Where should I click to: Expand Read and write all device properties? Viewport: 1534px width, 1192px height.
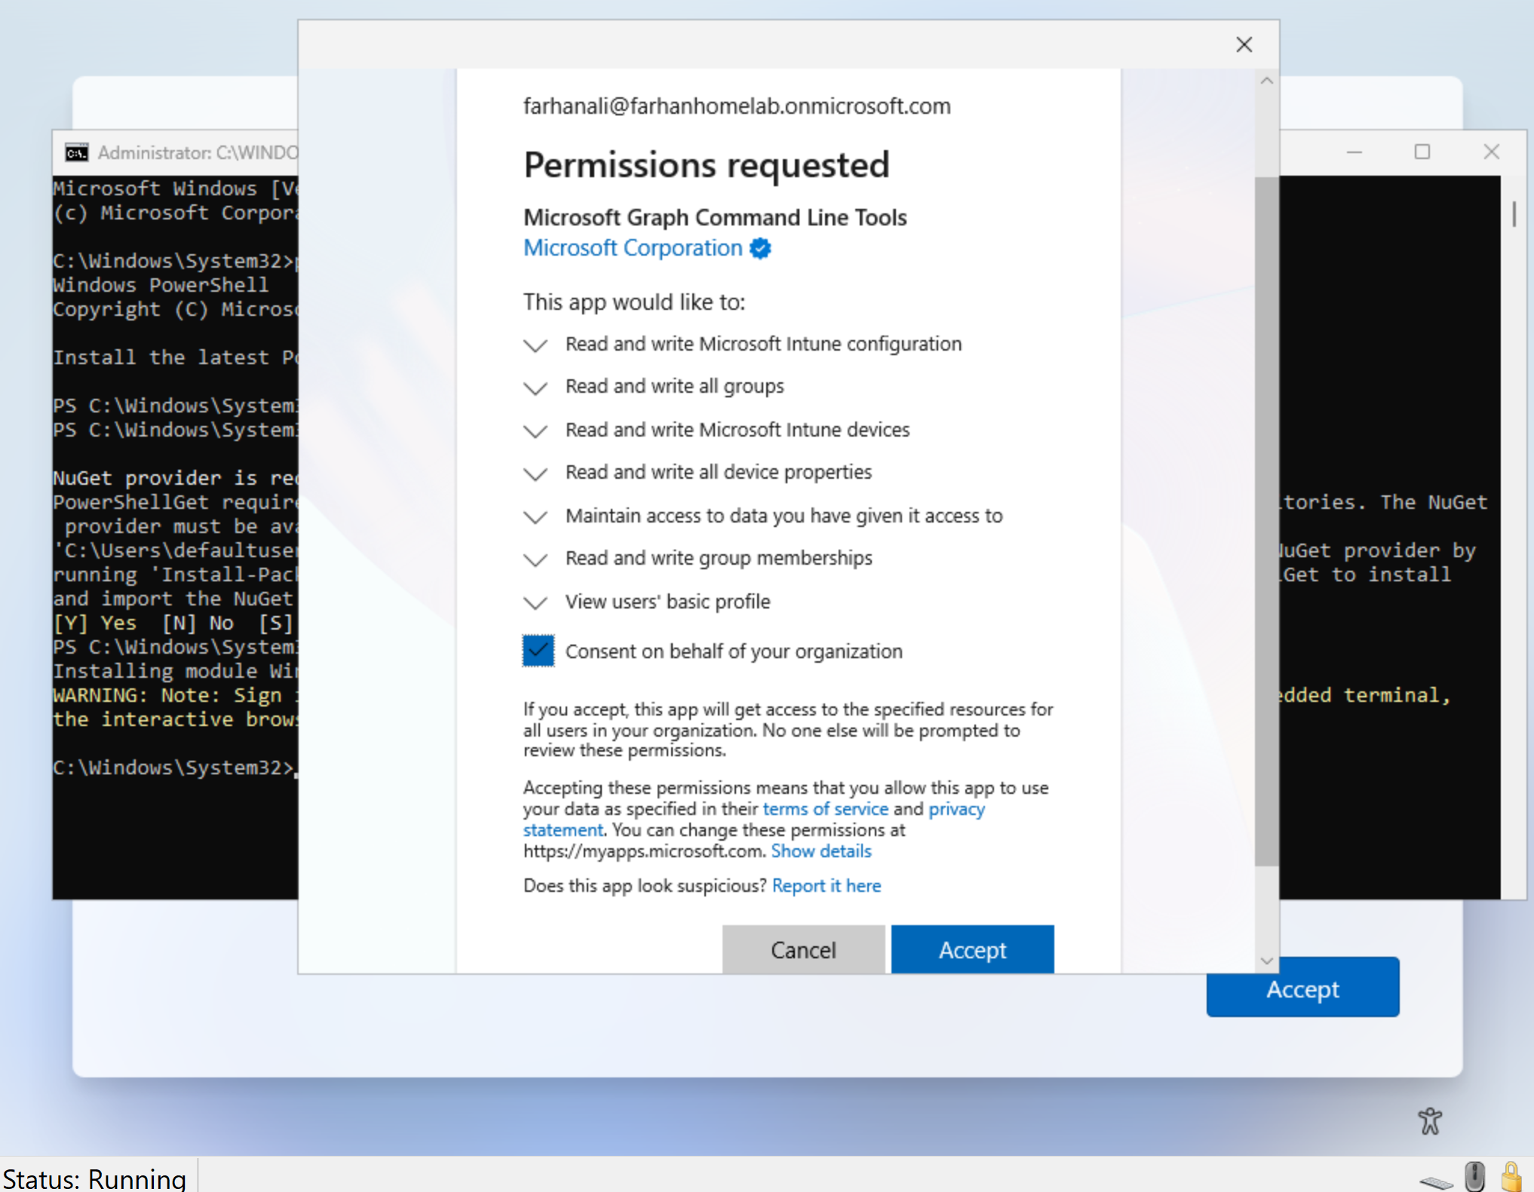(x=535, y=473)
